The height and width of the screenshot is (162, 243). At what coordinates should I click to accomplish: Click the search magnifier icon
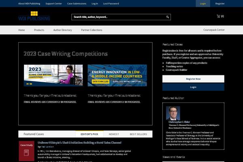click(x=168, y=17)
